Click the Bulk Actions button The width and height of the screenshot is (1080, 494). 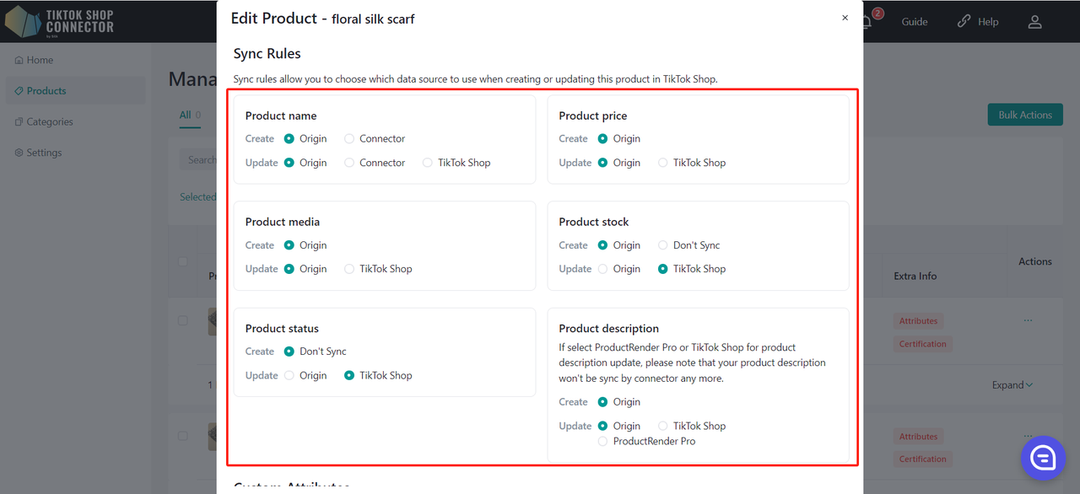point(1025,115)
